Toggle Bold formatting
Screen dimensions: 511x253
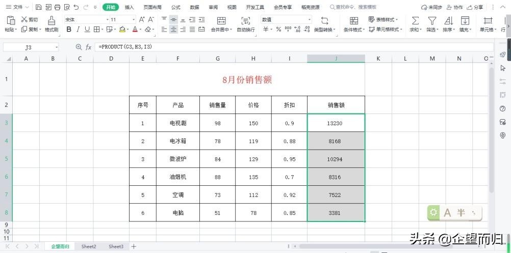[69, 30]
